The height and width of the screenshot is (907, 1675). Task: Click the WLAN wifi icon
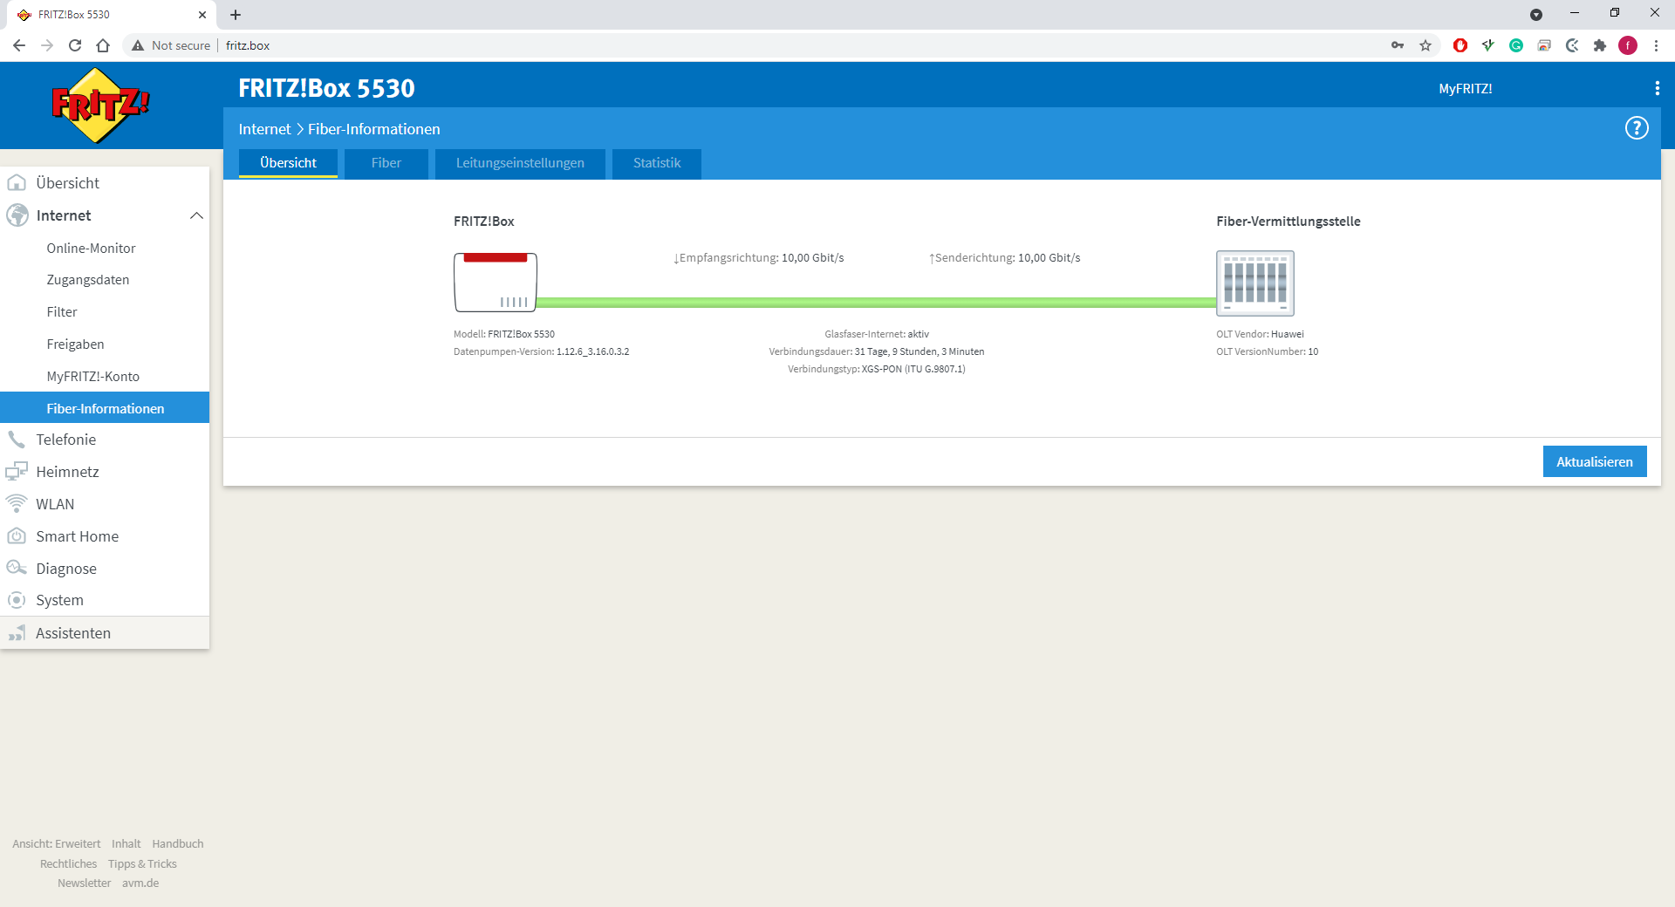click(x=17, y=504)
